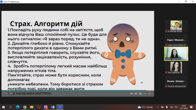Image resolution: width=196 pixels, height=110 pixels.
Task: Minimize the Zoom conference window
Action: click(179, 2)
